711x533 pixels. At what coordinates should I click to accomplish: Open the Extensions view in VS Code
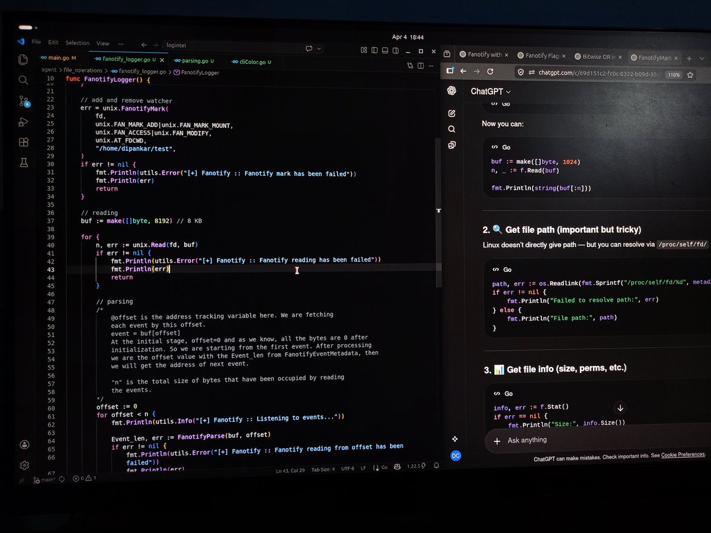click(x=23, y=142)
